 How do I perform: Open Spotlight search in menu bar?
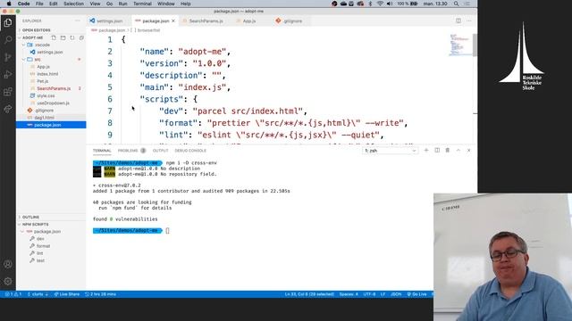tap(457, 4)
